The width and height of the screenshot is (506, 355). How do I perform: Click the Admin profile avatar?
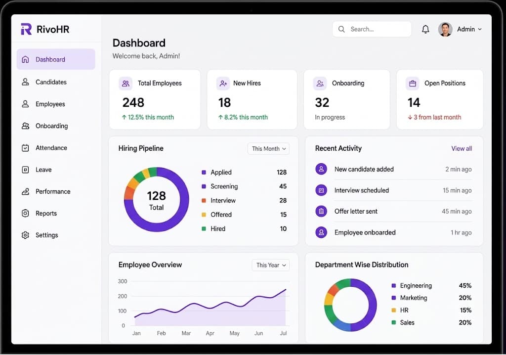[x=445, y=29]
